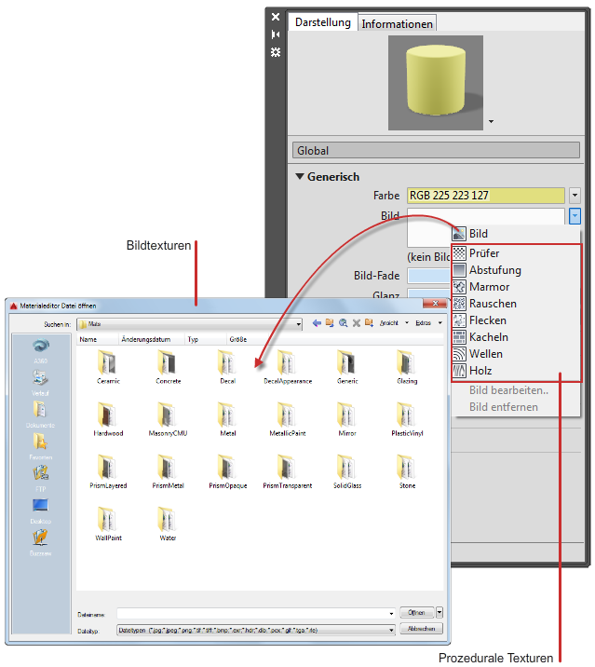595x667 pixels.
Task: Open the Favoriten location in sidebar
Action: (x=40, y=446)
